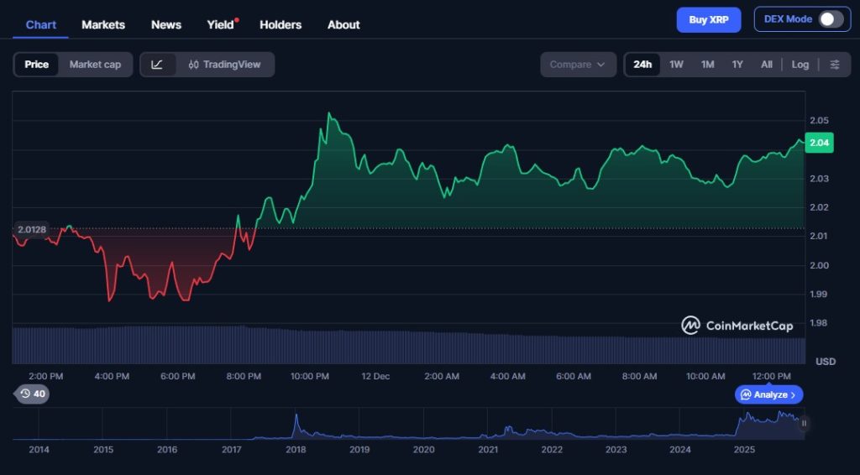The image size is (860, 475).
Task: Click the 2.0128 opening price marker
Action: click(32, 229)
